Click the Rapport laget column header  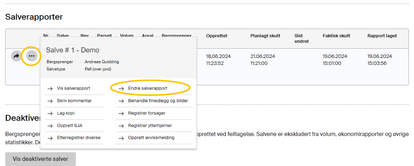(x=382, y=36)
